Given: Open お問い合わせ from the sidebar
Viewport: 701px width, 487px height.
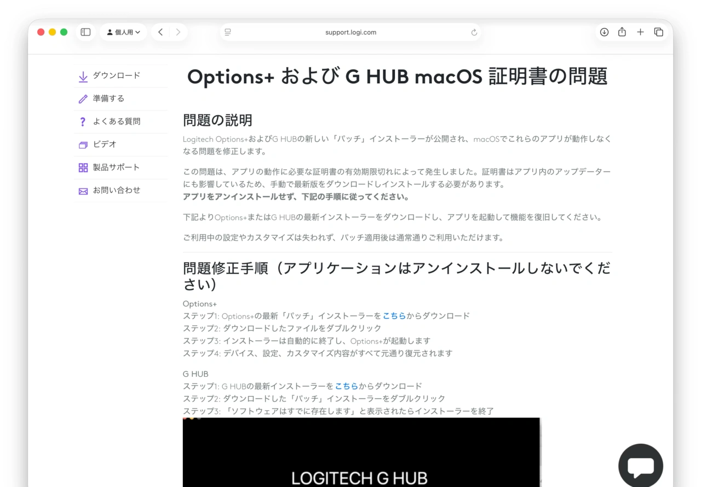Looking at the screenshot, I should (x=115, y=190).
